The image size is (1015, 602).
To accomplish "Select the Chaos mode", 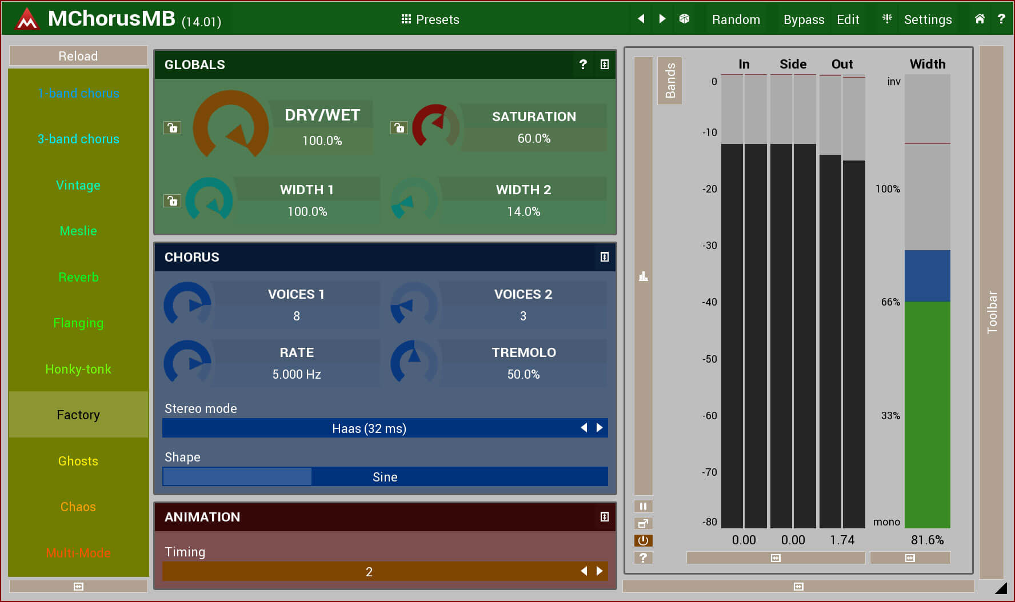I will click(x=78, y=507).
